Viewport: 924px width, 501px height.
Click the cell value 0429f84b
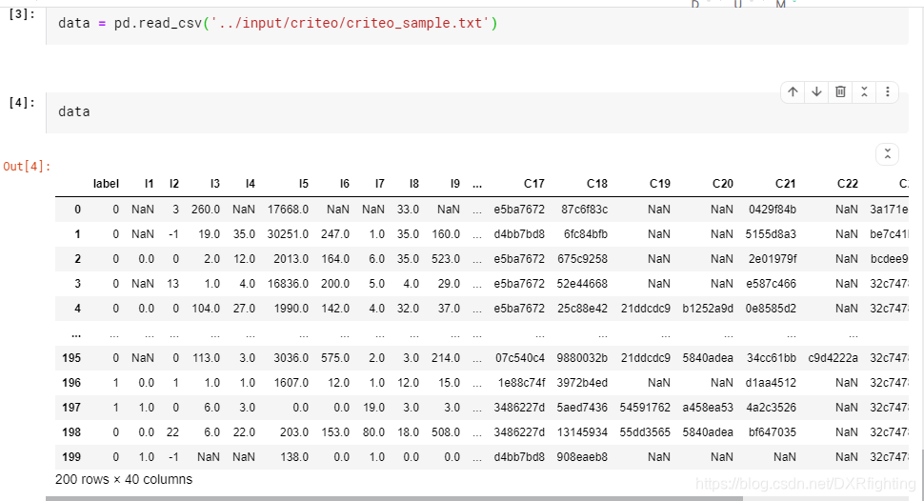pyautogui.click(x=772, y=210)
